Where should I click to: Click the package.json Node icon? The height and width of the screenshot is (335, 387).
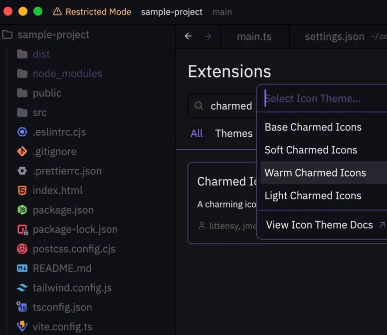22,210
